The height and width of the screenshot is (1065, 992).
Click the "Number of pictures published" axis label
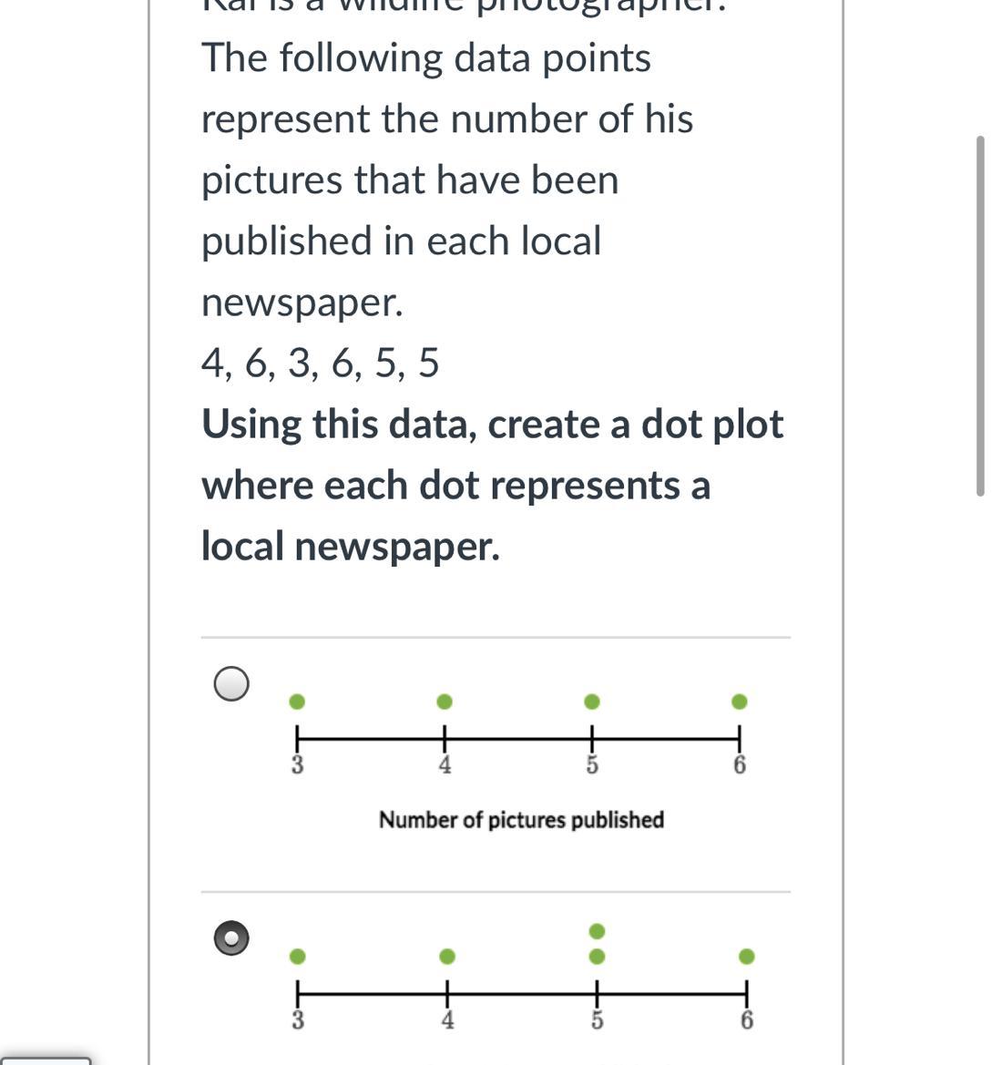point(521,820)
